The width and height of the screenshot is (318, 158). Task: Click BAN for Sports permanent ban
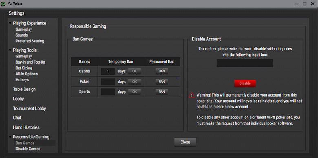(x=161, y=92)
